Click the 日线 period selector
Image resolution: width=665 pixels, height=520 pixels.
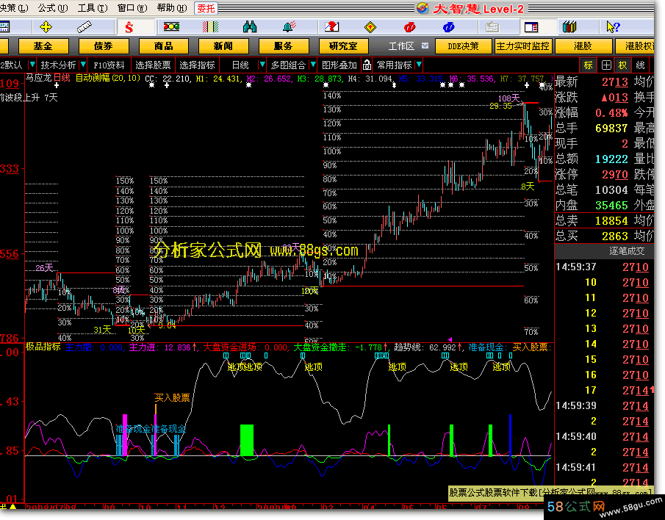[x=240, y=65]
